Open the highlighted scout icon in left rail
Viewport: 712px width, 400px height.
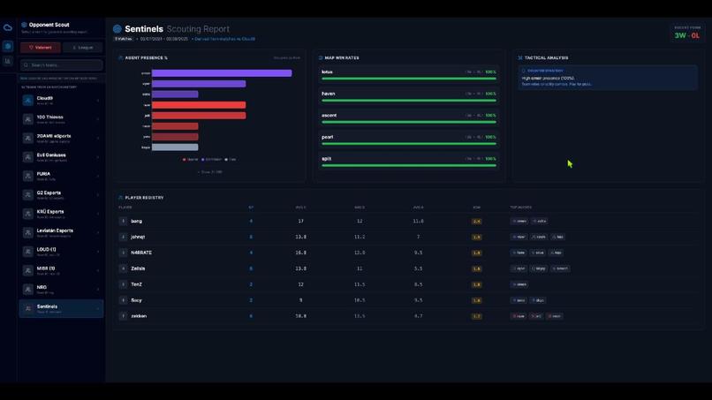pyautogui.click(x=8, y=46)
